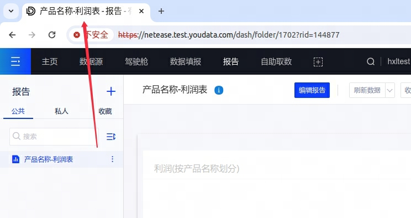
Task: Open the 驾驶舱 menu item
Action: coord(136,62)
